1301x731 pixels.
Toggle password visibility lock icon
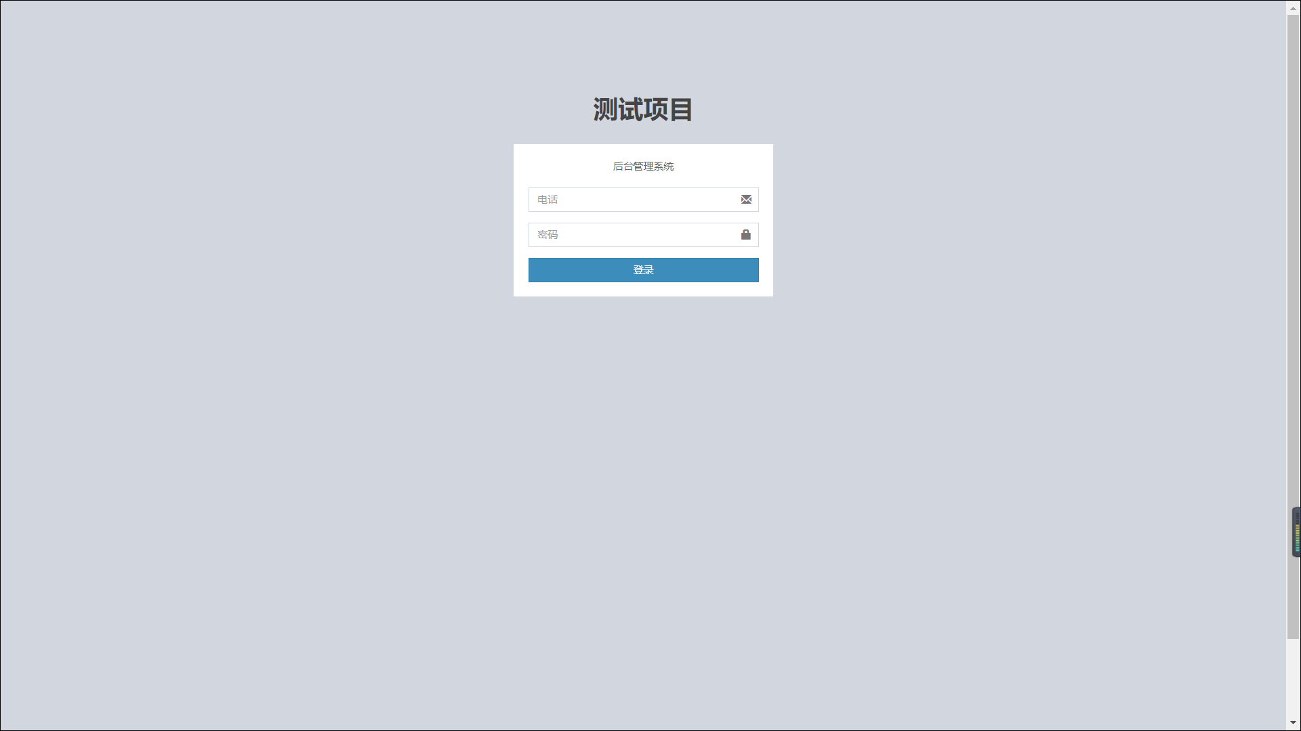(746, 235)
